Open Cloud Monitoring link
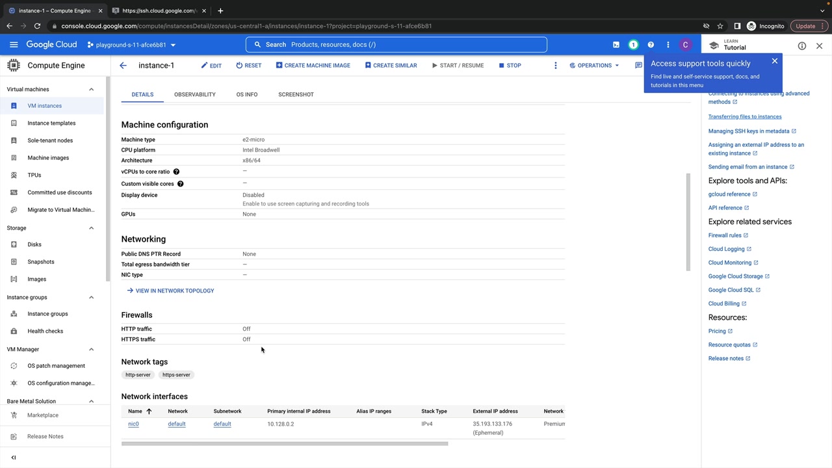Image resolution: width=832 pixels, height=468 pixels. [x=733, y=263]
